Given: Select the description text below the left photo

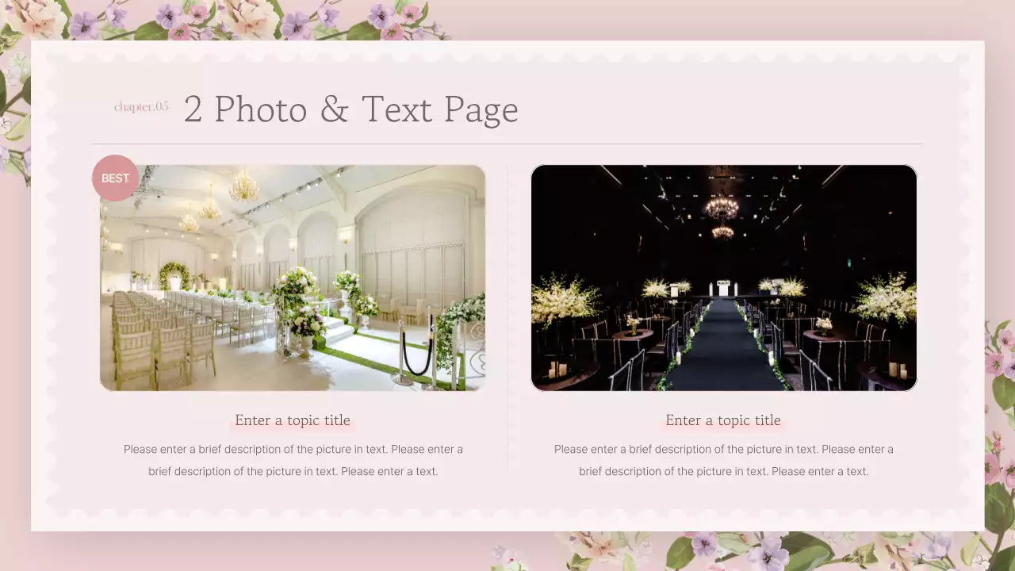Looking at the screenshot, I should point(293,460).
